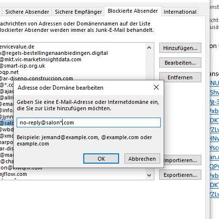Go to the International tab
Screen dimensions: 219x219
[x=180, y=12]
